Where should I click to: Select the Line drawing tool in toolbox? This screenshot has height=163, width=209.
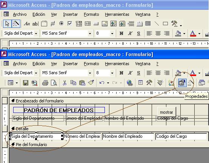(x=157, y=24)
